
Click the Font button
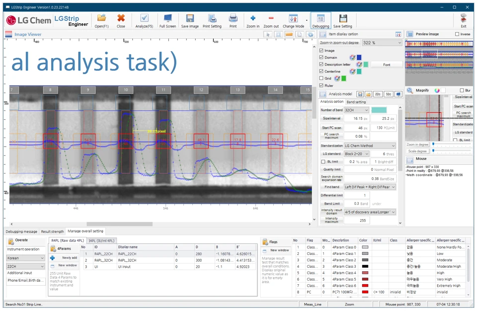point(387,65)
